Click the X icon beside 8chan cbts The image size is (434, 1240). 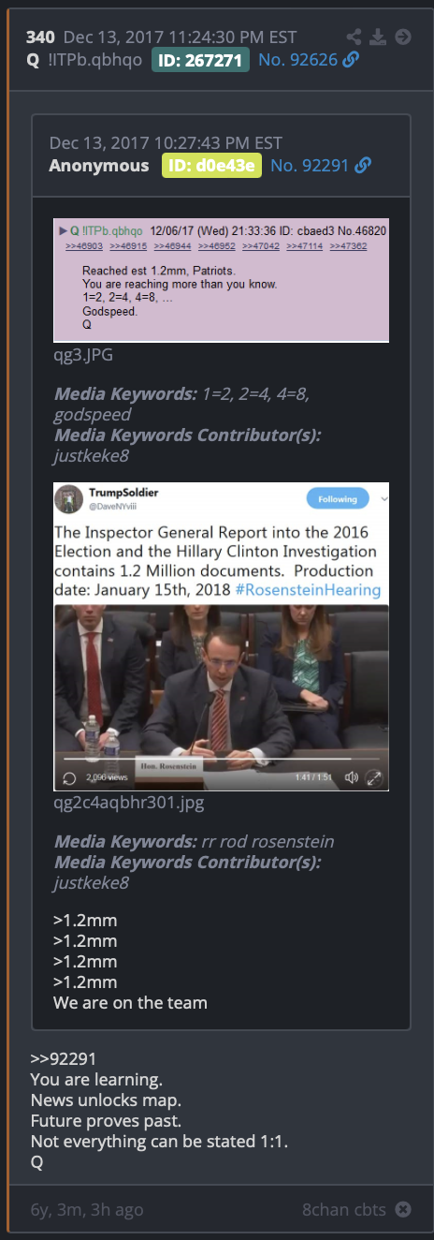point(403,1209)
